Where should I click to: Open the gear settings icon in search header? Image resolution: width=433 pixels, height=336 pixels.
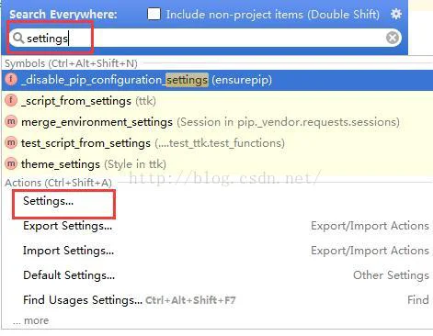[x=396, y=14]
